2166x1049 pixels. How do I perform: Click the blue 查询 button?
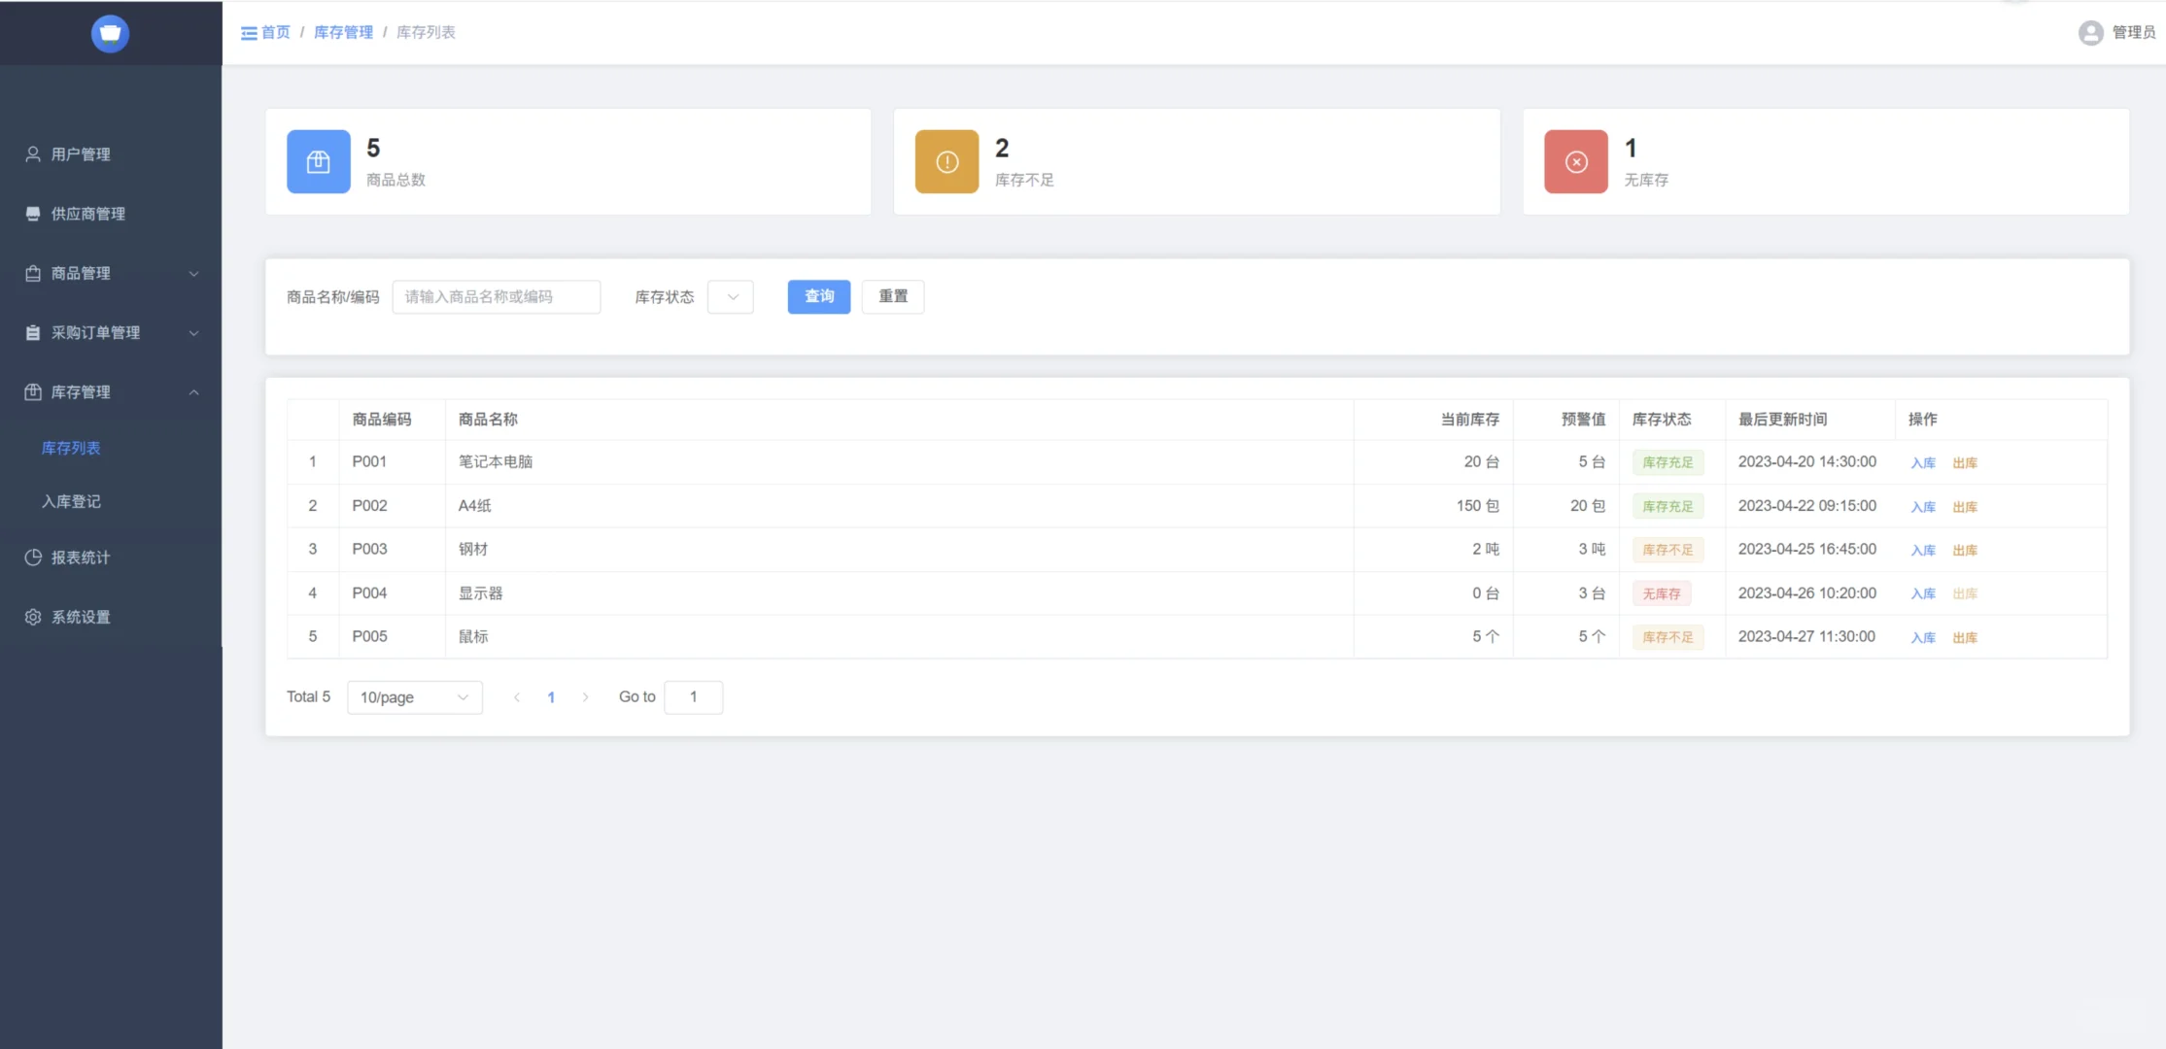click(818, 297)
